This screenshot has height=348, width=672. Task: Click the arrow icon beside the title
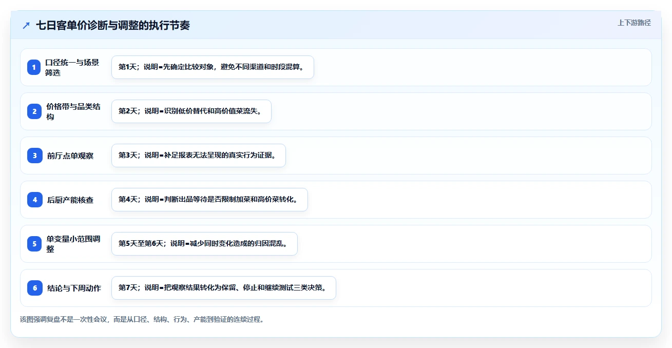26,25
